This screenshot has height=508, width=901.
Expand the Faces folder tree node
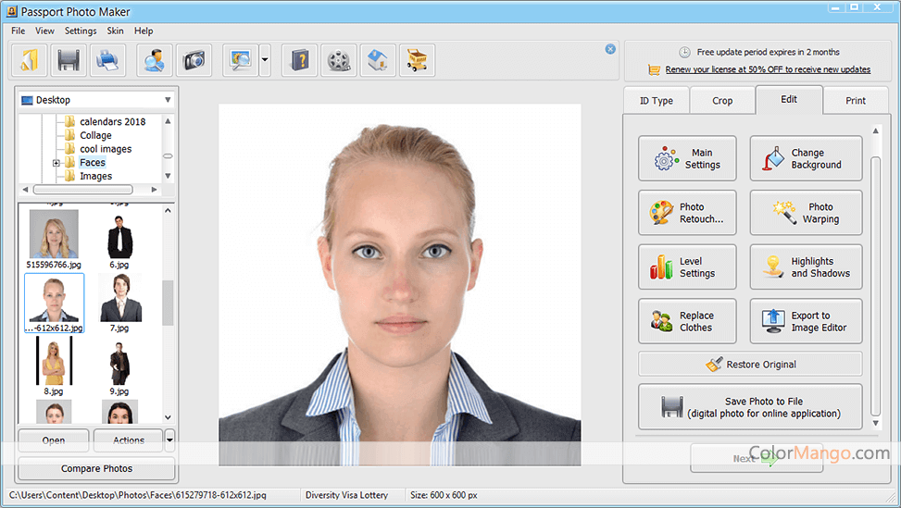tap(56, 163)
